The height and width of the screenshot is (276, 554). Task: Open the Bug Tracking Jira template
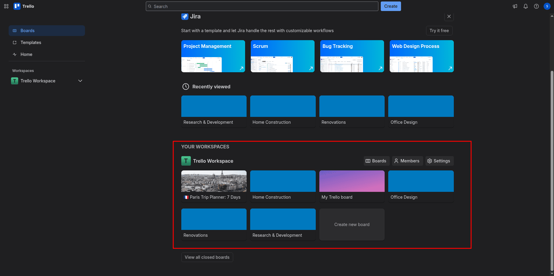[x=352, y=56]
